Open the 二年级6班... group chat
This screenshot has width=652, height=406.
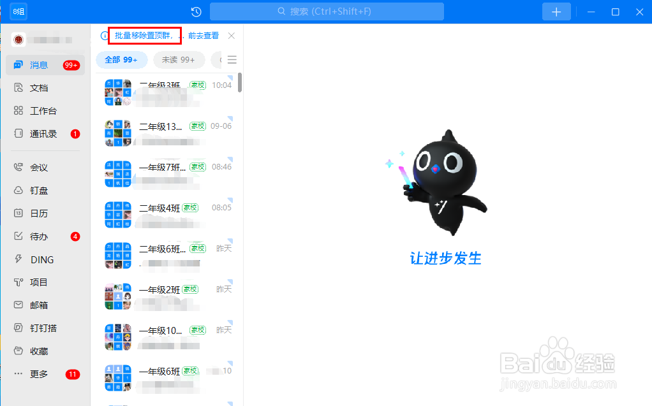[x=167, y=255]
